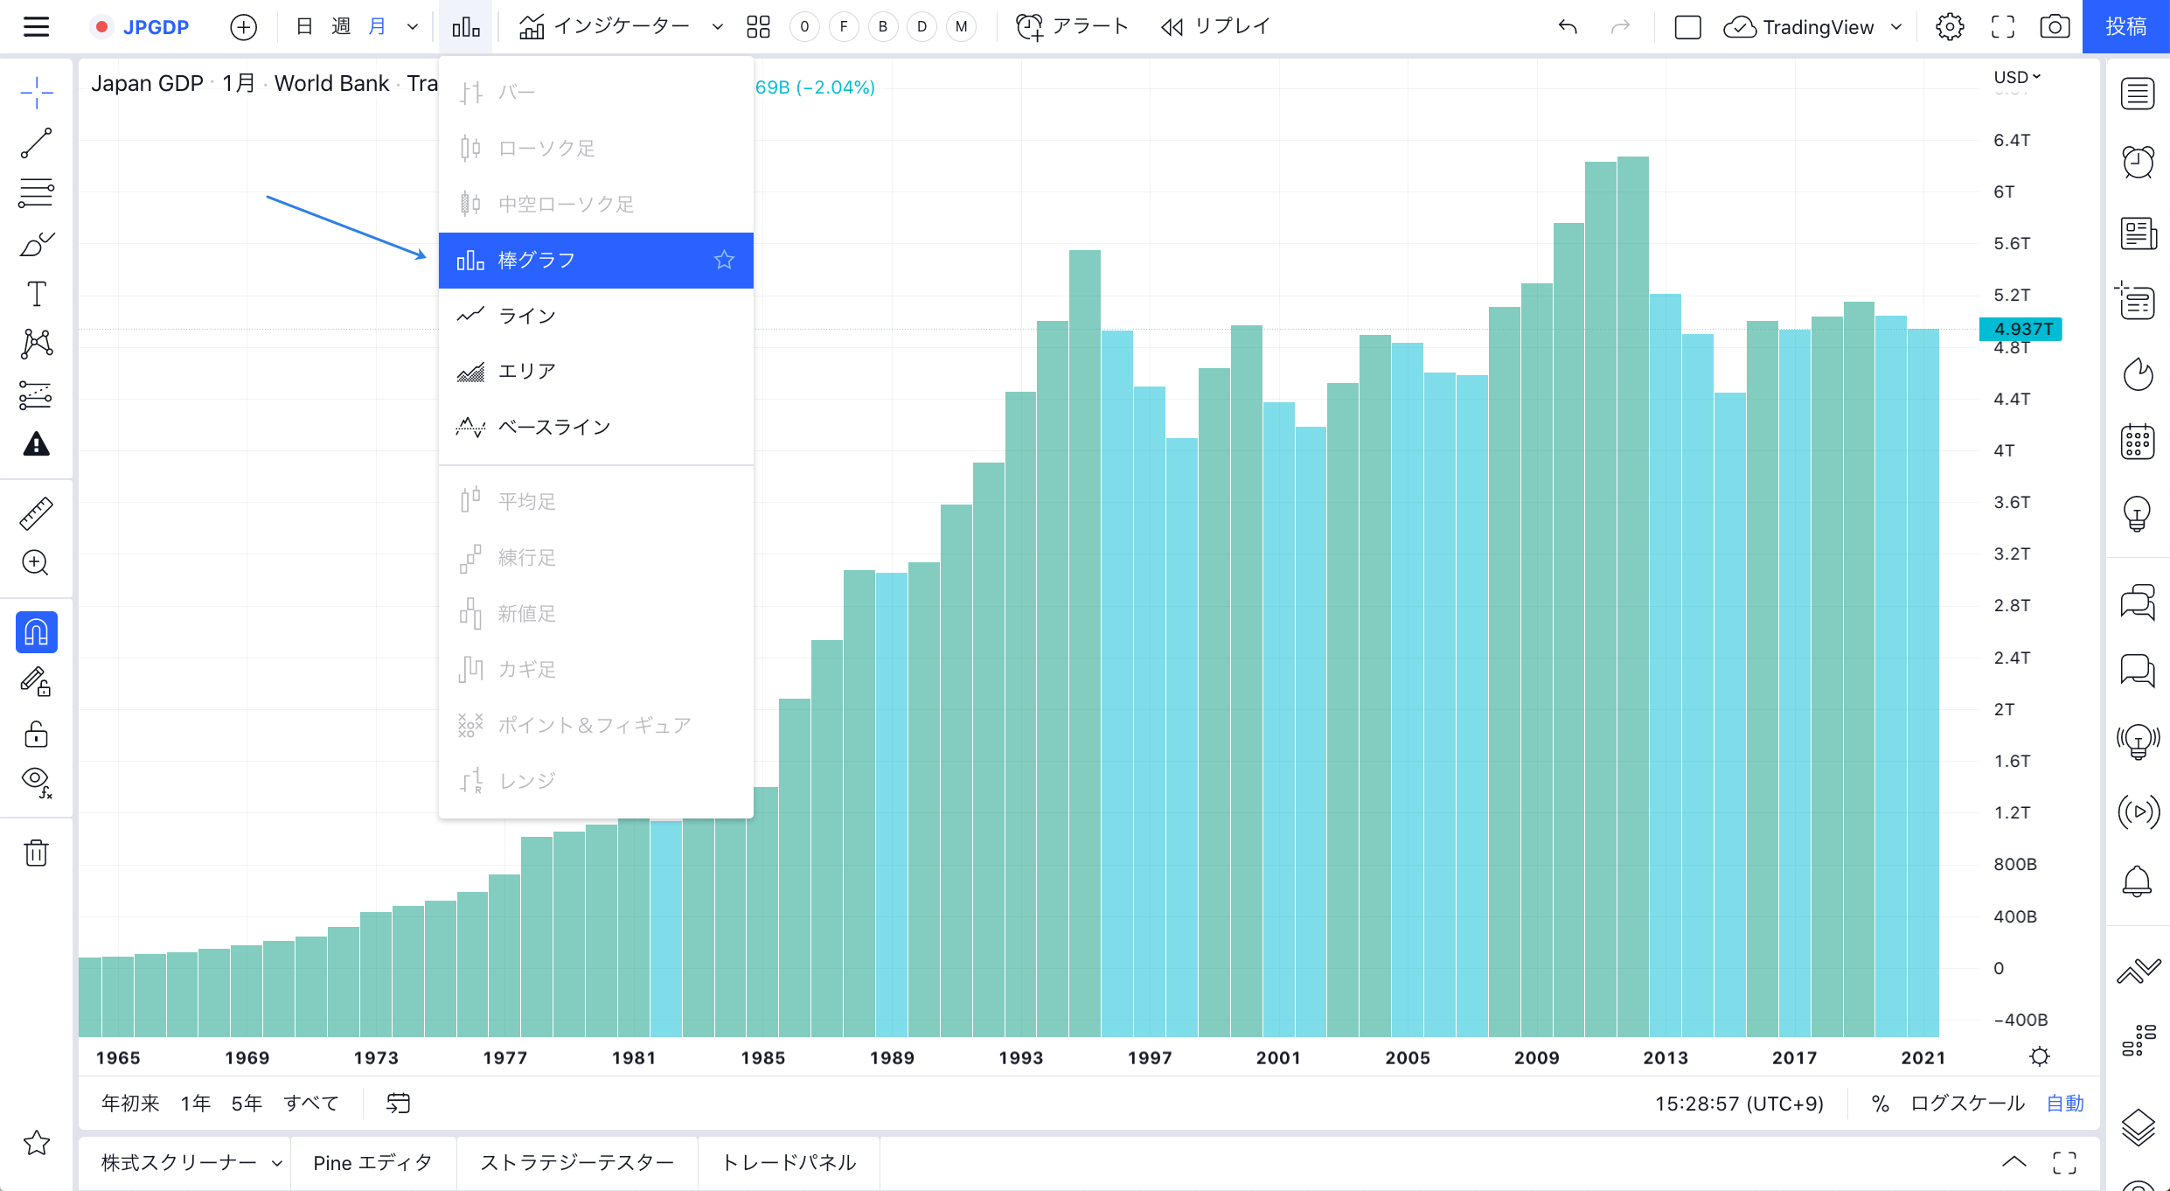Image resolution: width=2170 pixels, height=1191 pixels.
Task: Click the 4.937T price label
Action: point(2022,329)
